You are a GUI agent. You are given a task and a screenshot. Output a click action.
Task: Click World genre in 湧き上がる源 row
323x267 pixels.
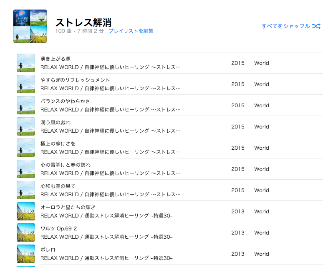click(262, 63)
